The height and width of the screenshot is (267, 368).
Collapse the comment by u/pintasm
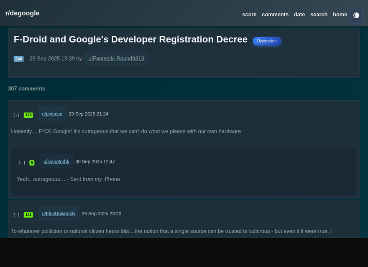pos(16,115)
